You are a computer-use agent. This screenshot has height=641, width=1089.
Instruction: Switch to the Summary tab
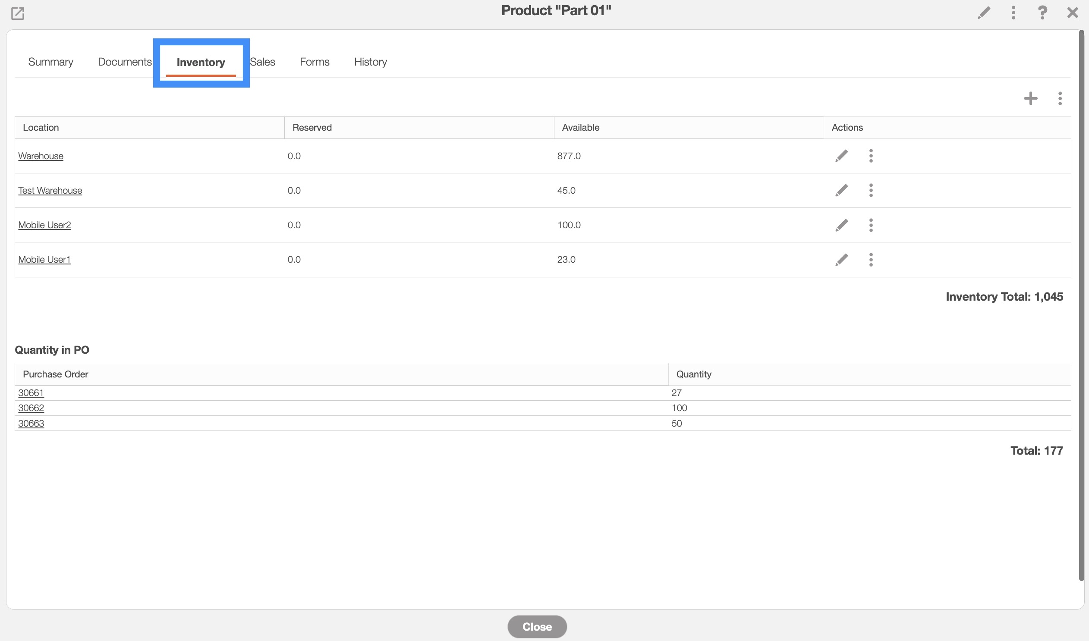click(x=50, y=62)
